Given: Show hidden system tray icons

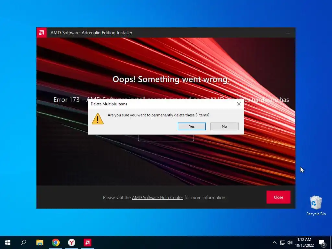Looking at the screenshot, I should coord(274,243).
